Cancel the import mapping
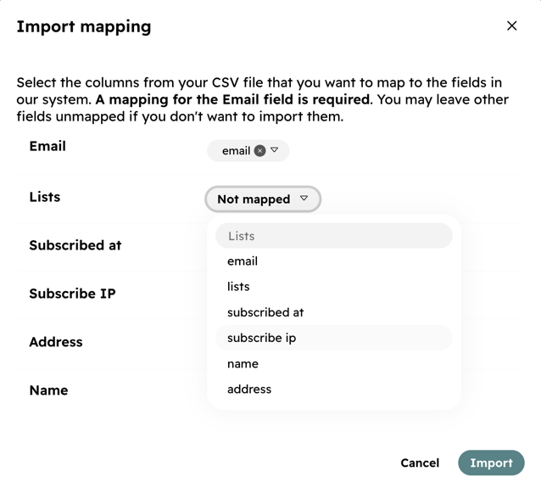The image size is (541, 488). pyautogui.click(x=420, y=463)
